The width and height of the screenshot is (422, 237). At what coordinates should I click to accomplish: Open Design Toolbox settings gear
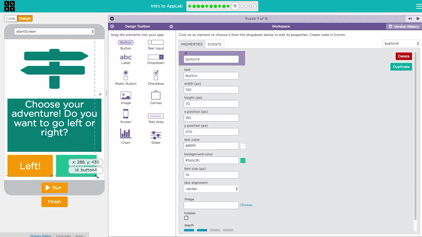pyautogui.click(x=171, y=27)
